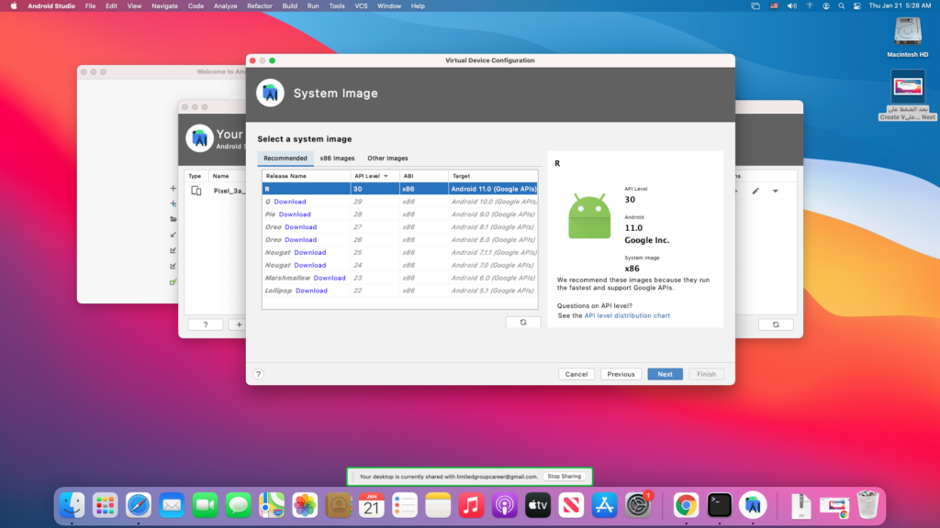Viewport: 940px width, 528px height.
Task: Open Safari from the dock
Action: point(139,505)
